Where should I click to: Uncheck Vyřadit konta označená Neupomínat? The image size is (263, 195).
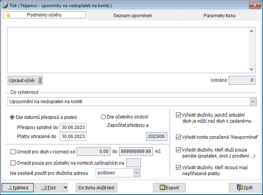(x=178, y=137)
